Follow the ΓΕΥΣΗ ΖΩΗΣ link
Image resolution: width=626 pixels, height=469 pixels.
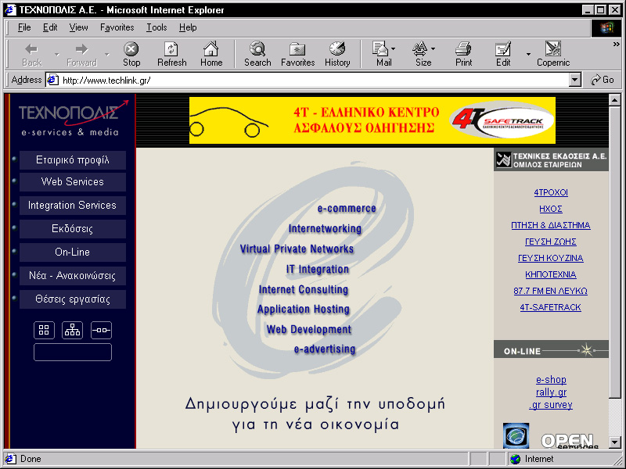551,242
